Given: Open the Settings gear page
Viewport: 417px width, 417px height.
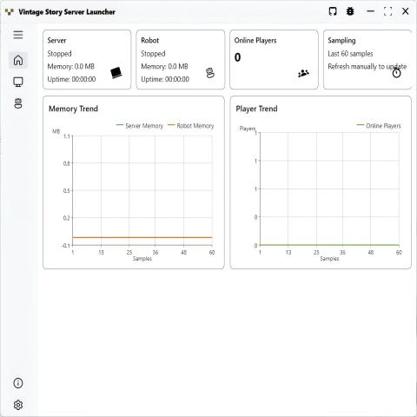Looking at the screenshot, I should click(x=18, y=405).
